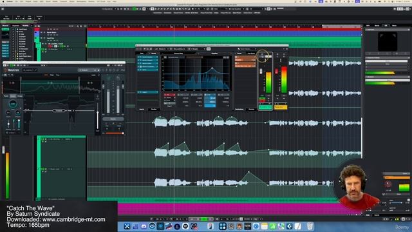Adjust Neutron vertical output gain slider
Screen dimensions: 412x232
point(98,113)
